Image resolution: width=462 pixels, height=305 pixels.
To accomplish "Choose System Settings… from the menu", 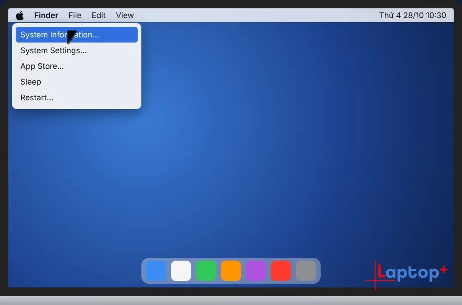I will point(77,50).
